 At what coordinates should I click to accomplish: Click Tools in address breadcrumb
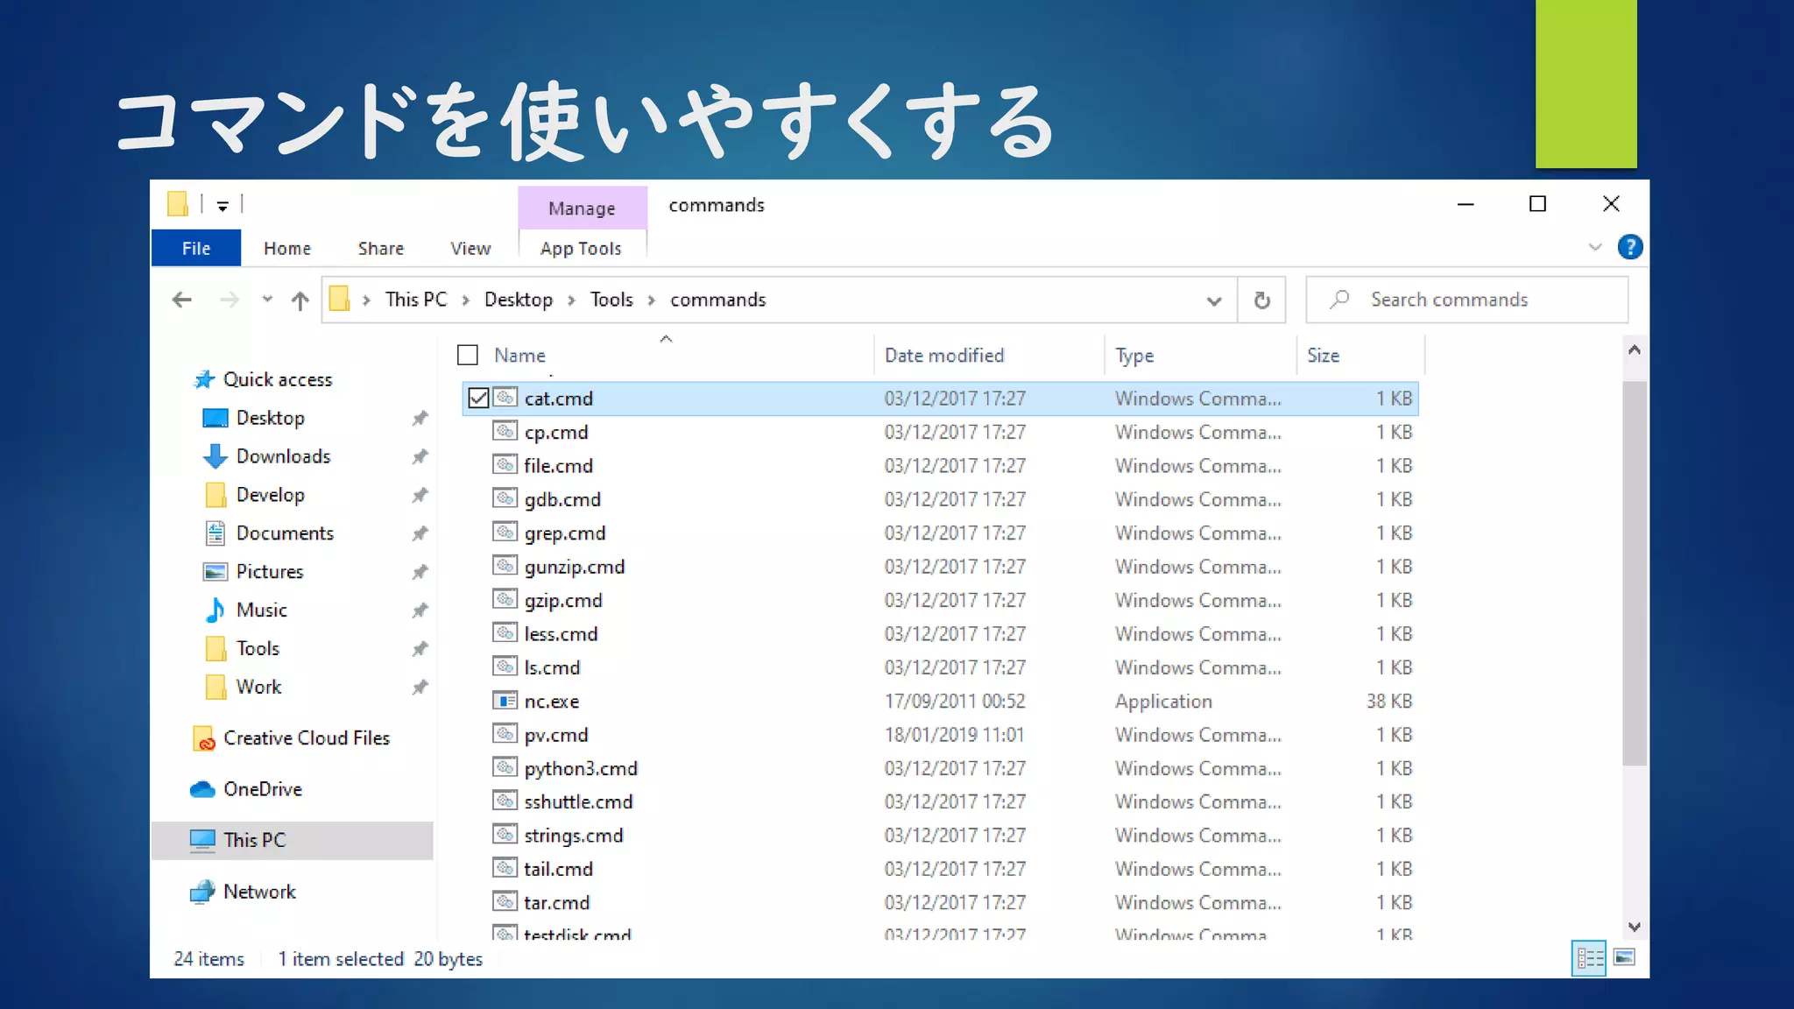[x=611, y=300]
